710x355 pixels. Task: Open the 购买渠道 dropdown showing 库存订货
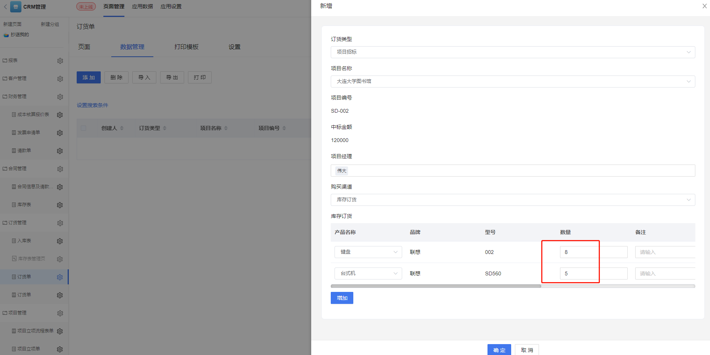tap(513, 200)
